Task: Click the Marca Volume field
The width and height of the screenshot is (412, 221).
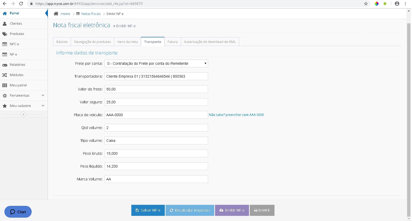Action: pos(156,179)
